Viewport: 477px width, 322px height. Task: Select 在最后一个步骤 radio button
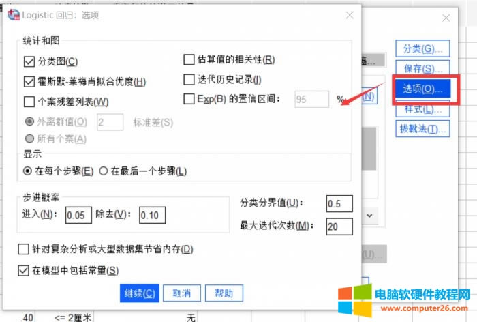(x=104, y=171)
